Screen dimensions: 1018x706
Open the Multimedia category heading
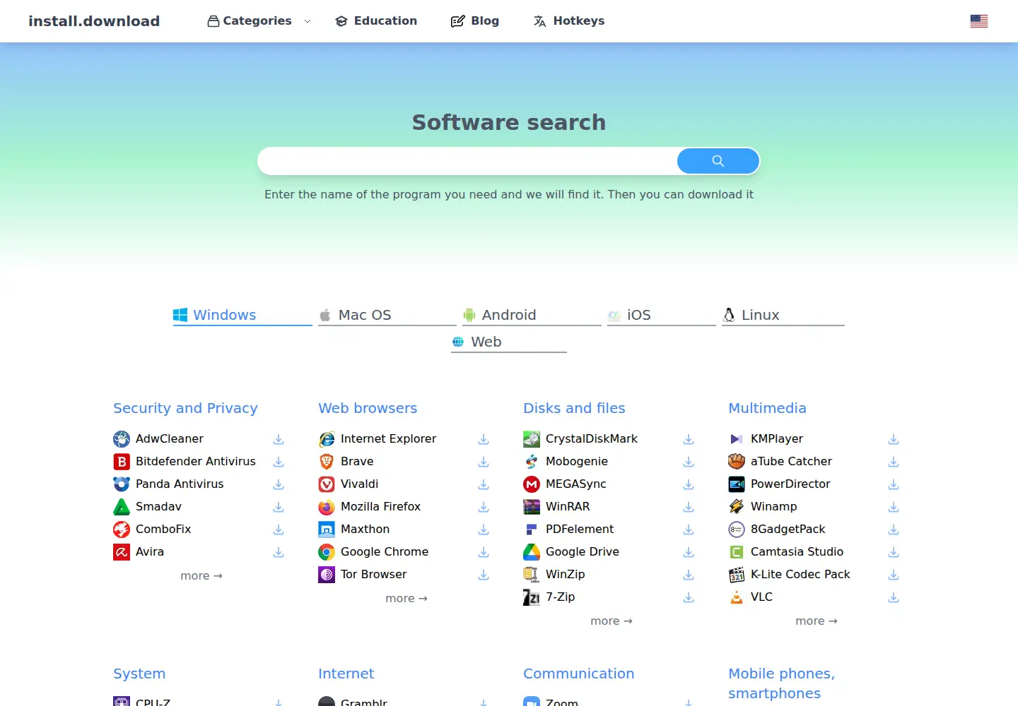(x=767, y=408)
